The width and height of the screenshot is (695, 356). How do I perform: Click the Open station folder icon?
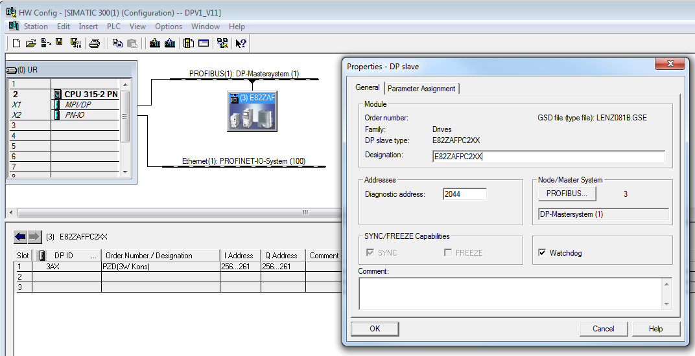30,43
